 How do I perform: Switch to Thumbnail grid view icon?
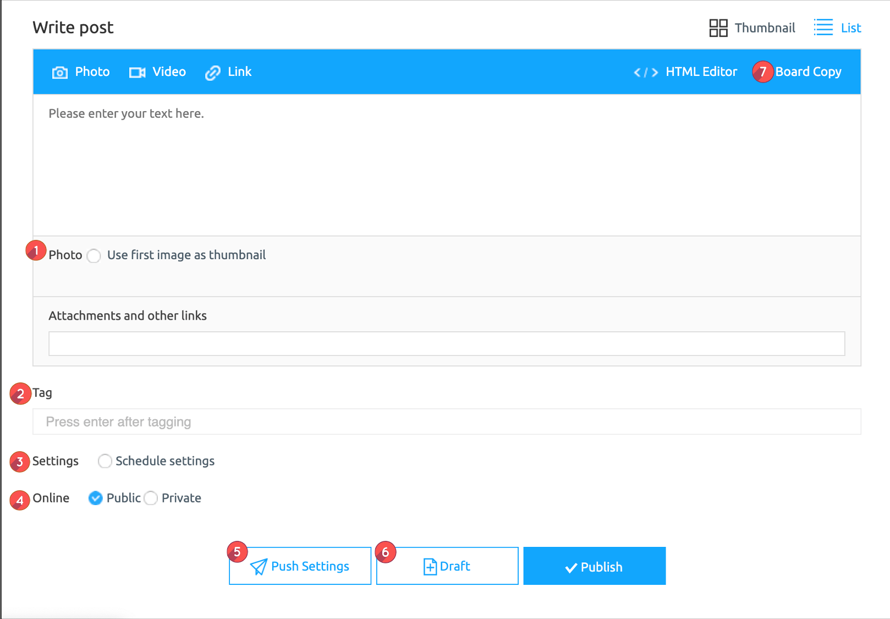click(718, 28)
